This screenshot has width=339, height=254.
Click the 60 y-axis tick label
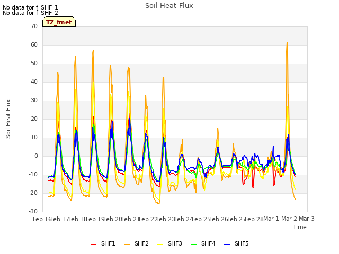click(x=34, y=45)
